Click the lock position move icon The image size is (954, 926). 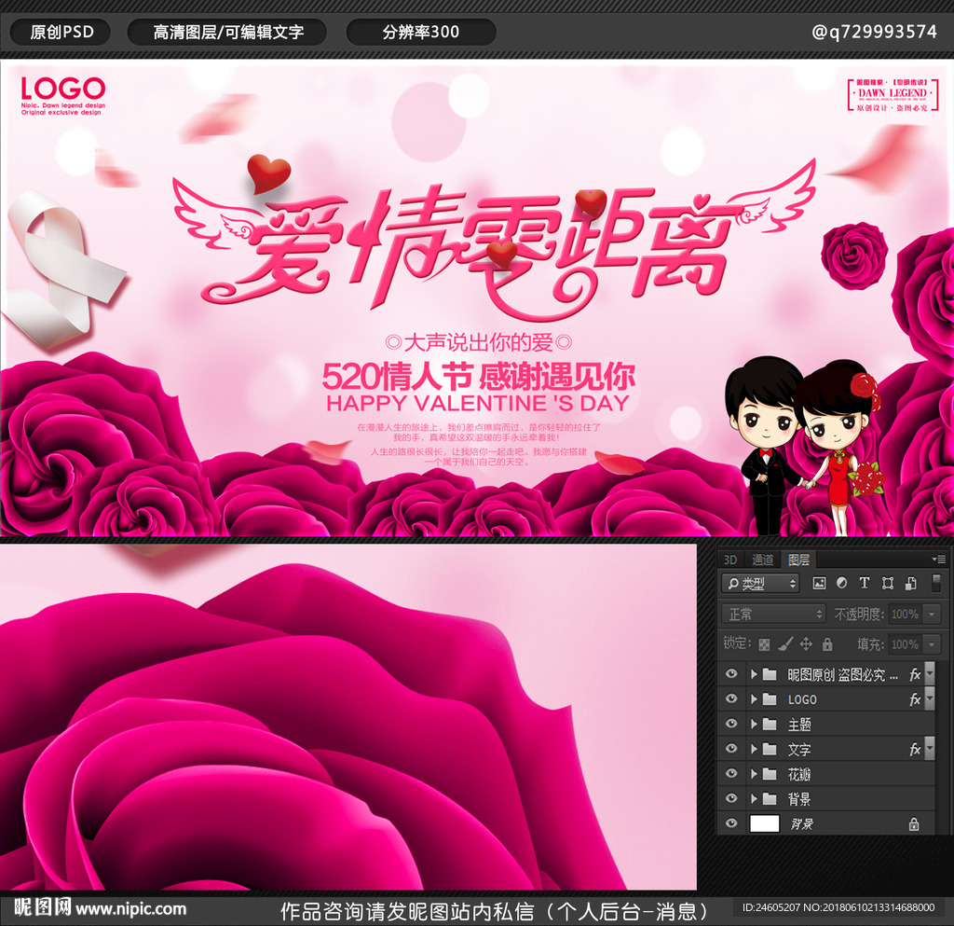pyautogui.click(x=806, y=644)
